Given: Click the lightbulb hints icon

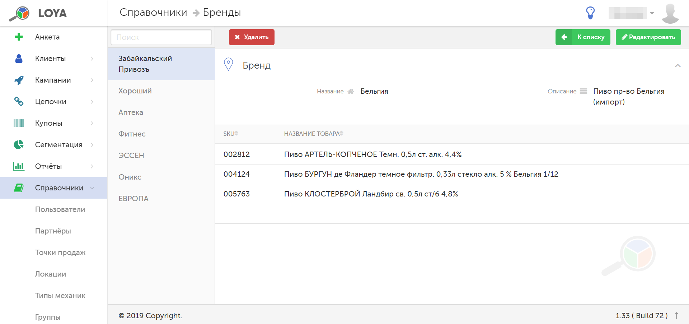Looking at the screenshot, I should coord(590,13).
